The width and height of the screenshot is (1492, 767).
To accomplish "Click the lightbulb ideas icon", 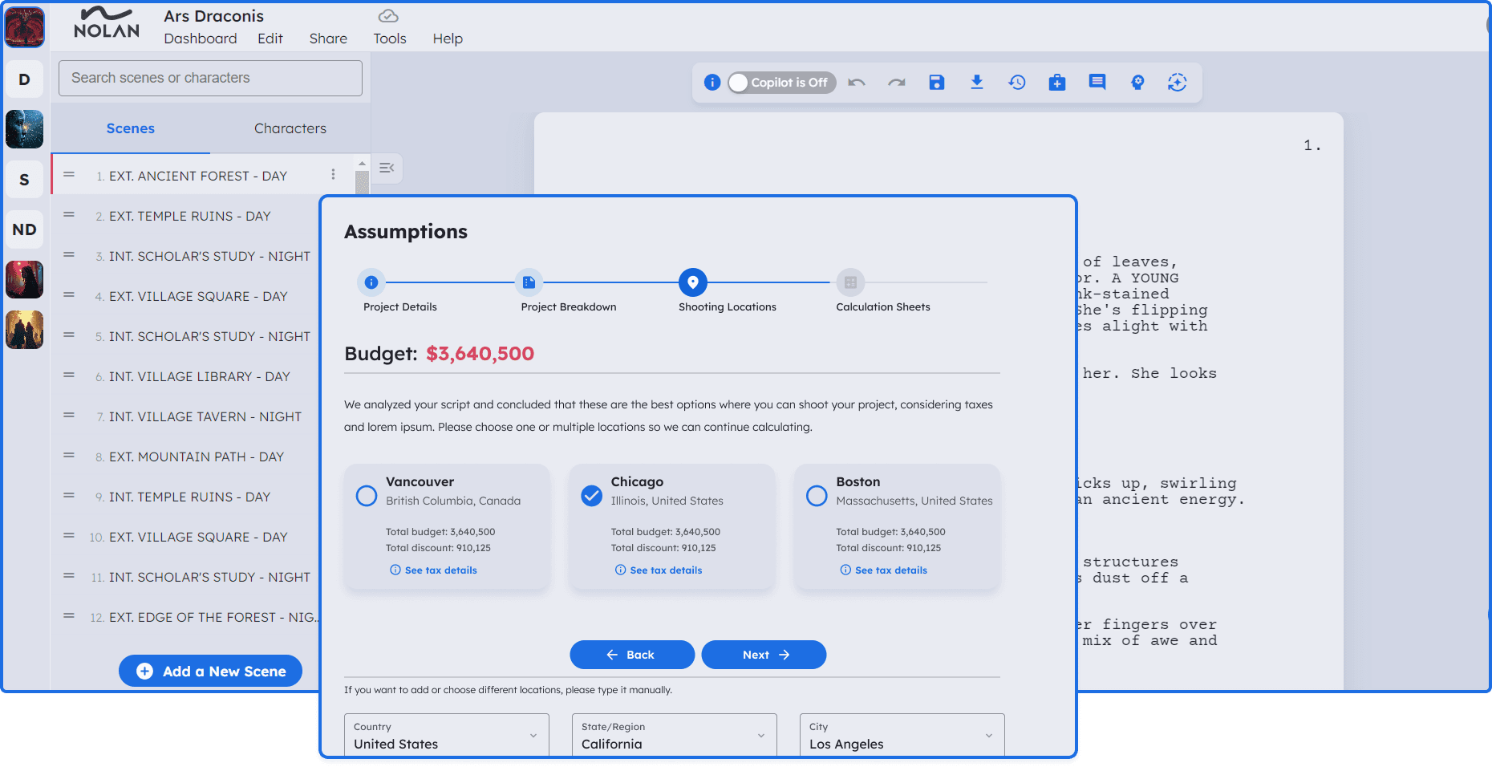I will pyautogui.click(x=1137, y=83).
